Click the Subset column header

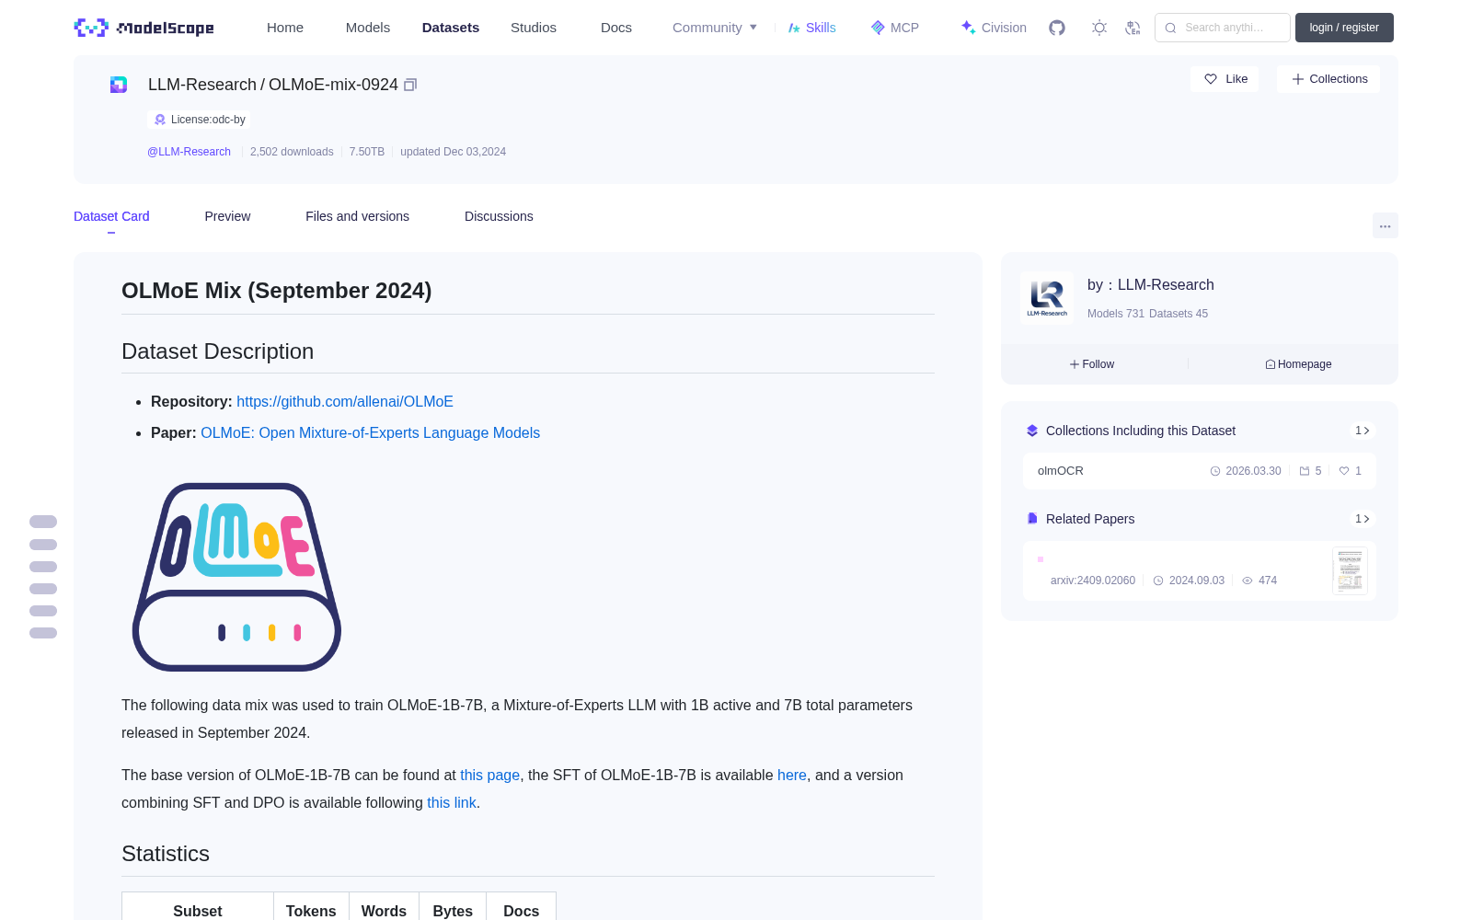click(x=198, y=911)
